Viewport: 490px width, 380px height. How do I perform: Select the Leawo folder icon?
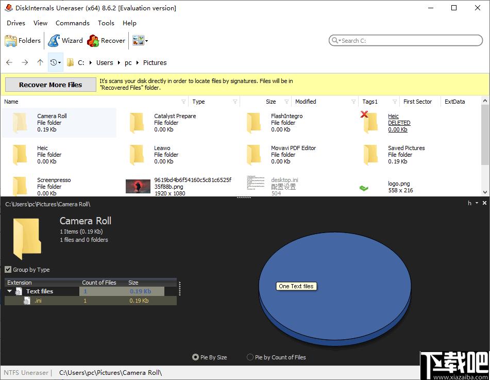[137, 155]
